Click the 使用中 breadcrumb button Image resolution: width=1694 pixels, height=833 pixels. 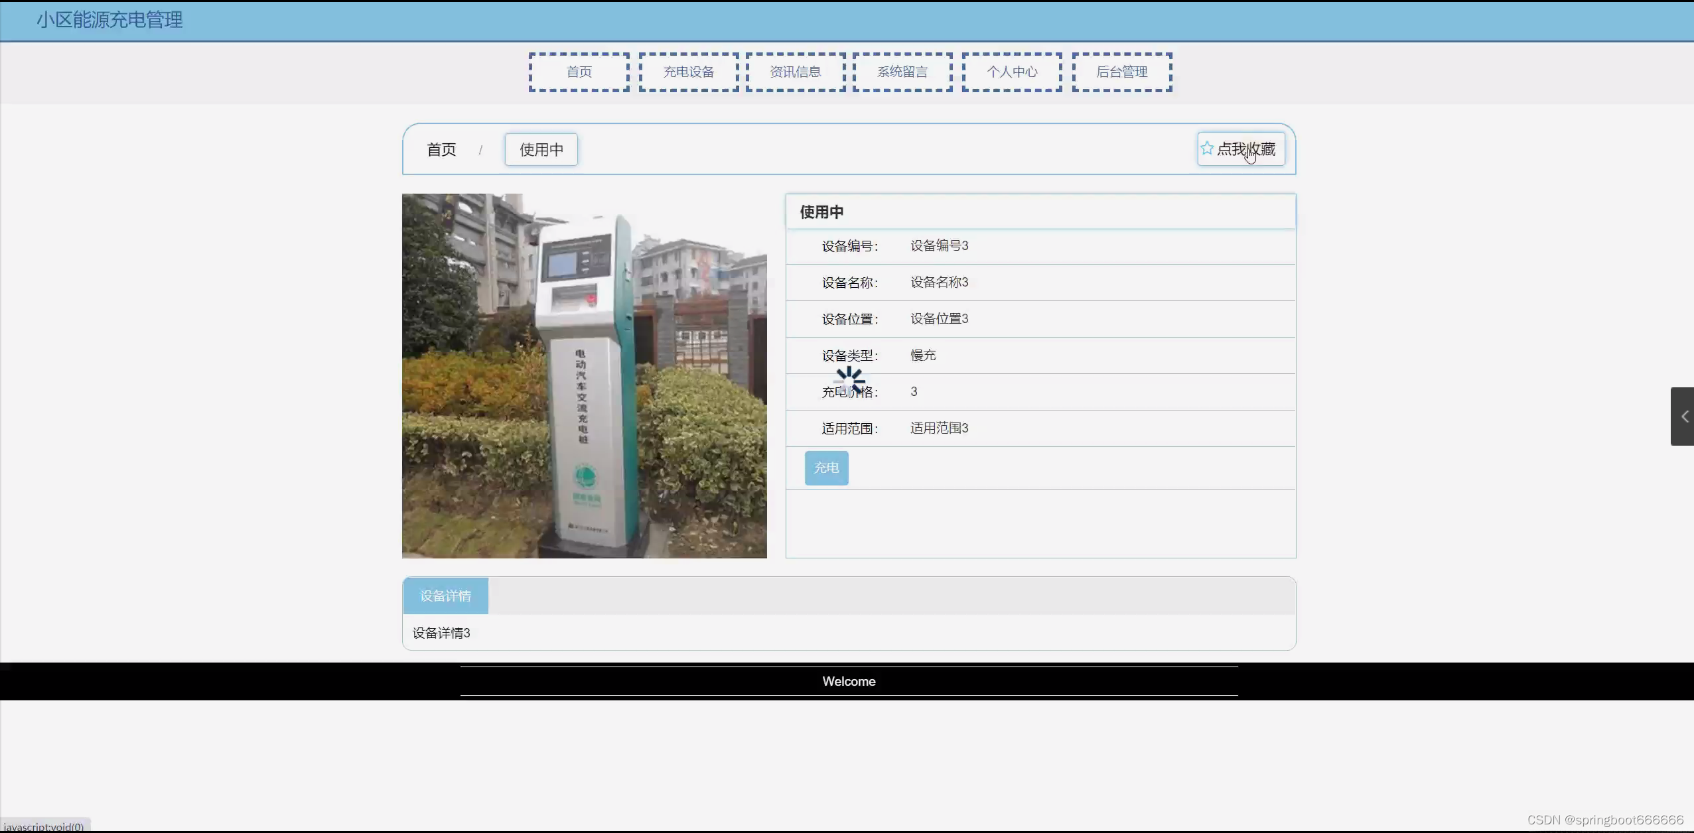[x=541, y=150]
